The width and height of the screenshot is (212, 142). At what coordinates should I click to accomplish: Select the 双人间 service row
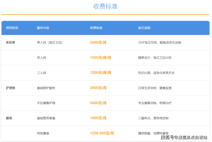(x=42, y=58)
